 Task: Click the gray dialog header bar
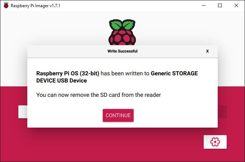(122, 52)
